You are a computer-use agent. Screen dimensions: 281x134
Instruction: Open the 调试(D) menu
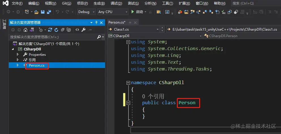(x=116, y=3)
